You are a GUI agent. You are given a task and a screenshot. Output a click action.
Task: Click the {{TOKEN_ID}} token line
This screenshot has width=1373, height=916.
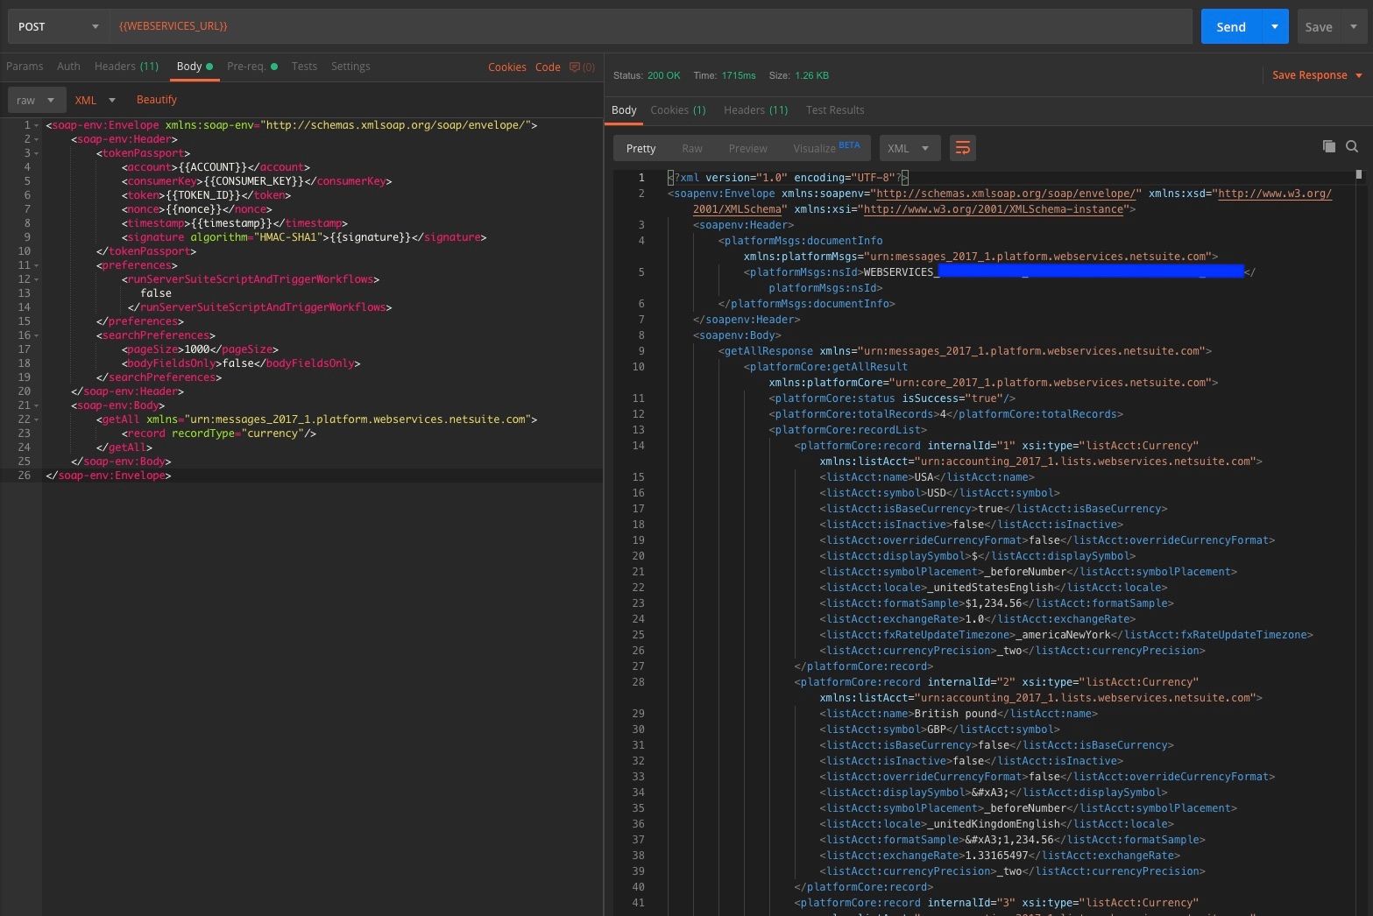tap(205, 195)
